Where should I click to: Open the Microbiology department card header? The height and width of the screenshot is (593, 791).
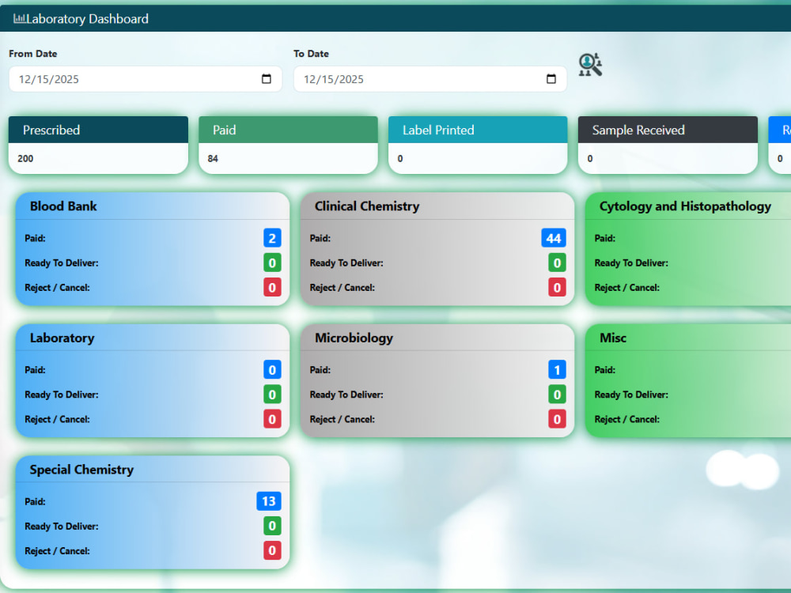pos(437,338)
